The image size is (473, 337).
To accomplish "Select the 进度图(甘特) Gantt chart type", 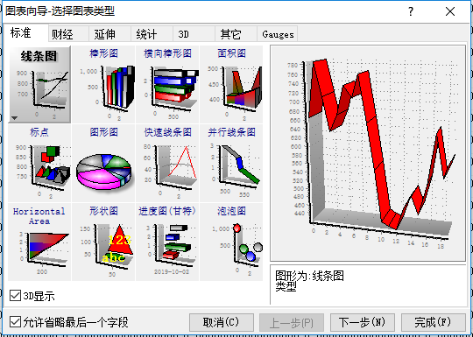I will (167, 242).
